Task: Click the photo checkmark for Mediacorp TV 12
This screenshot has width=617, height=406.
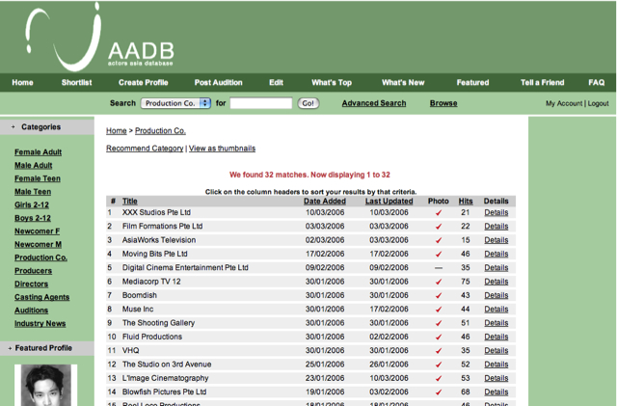Action: [x=439, y=282]
